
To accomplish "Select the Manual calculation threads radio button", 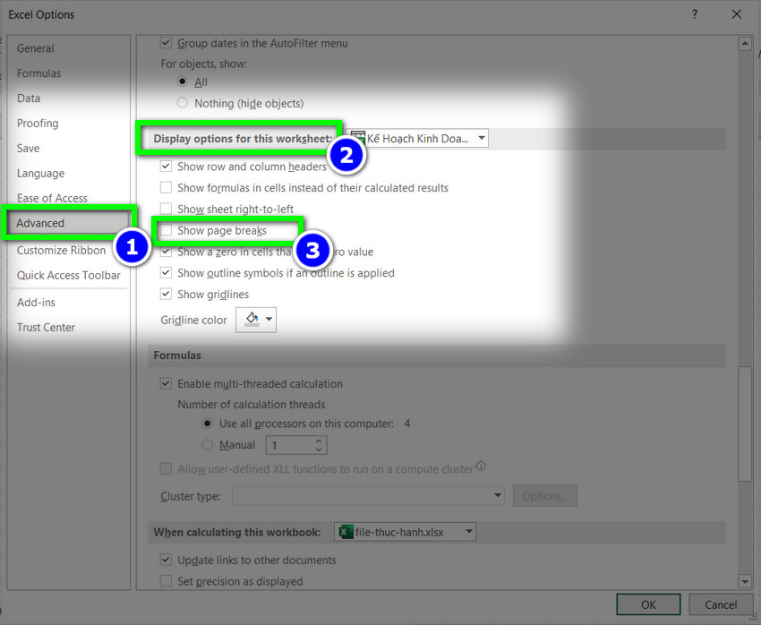I will click(x=208, y=445).
